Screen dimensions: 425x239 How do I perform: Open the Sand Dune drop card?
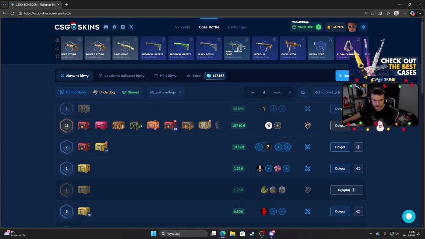126,48
